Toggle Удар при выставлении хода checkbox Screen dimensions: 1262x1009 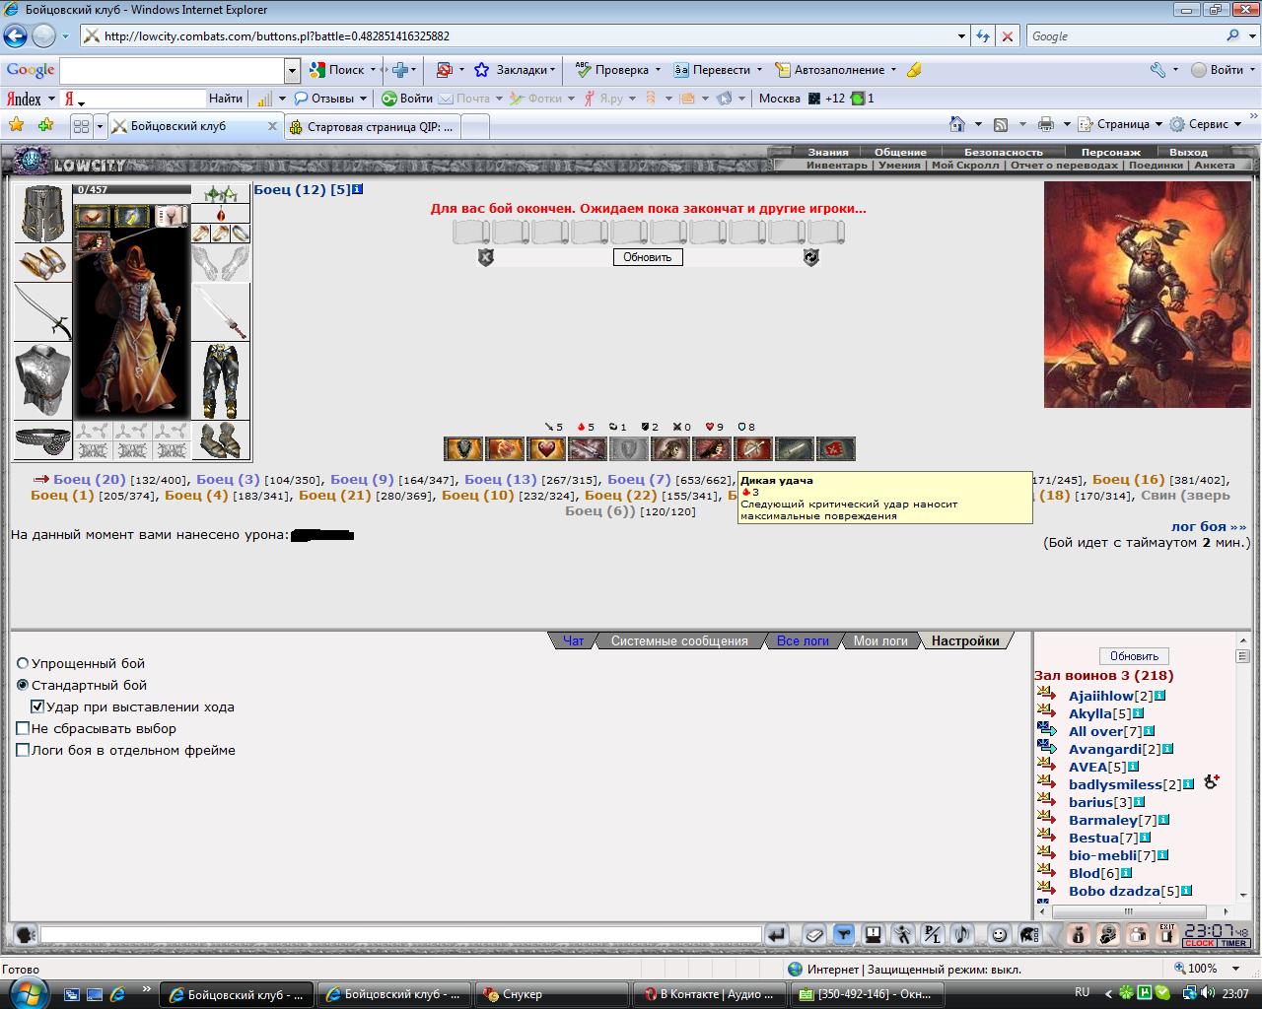(x=37, y=707)
